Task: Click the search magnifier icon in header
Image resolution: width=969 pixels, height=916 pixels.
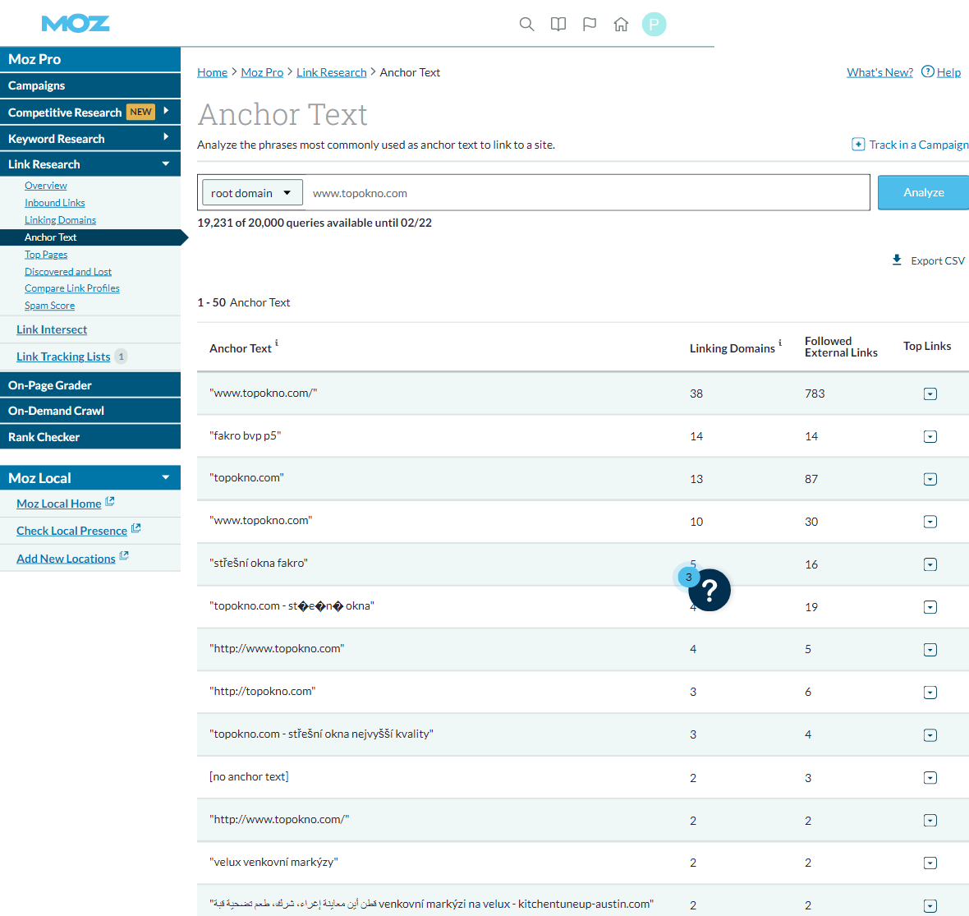Action: pyautogui.click(x=527, y=25)
